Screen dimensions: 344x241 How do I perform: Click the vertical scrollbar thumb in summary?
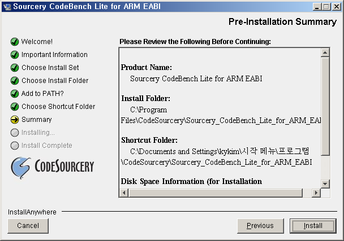(x=325, y=106)
